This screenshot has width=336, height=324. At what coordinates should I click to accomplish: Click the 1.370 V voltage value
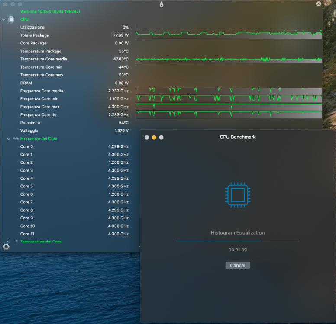pyautogui.click(x=122, y=130)
